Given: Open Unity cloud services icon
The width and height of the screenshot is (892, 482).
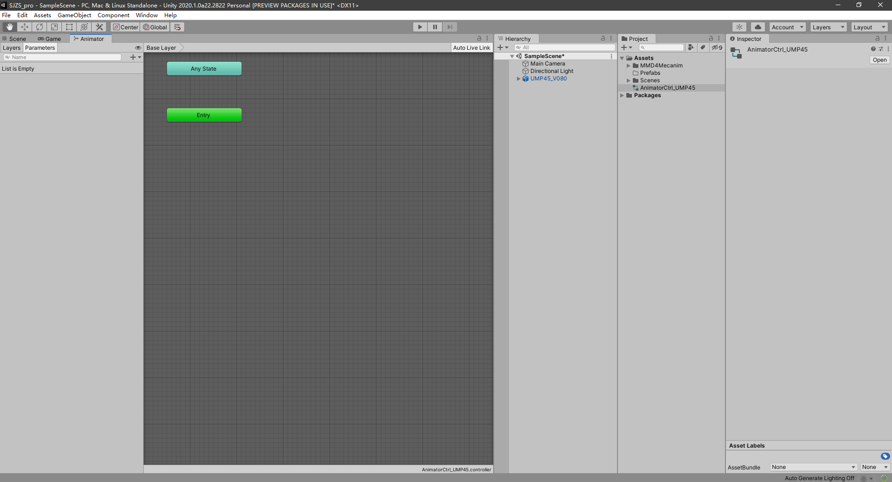Looking at the screenshot, I should (x=758, y=27).
